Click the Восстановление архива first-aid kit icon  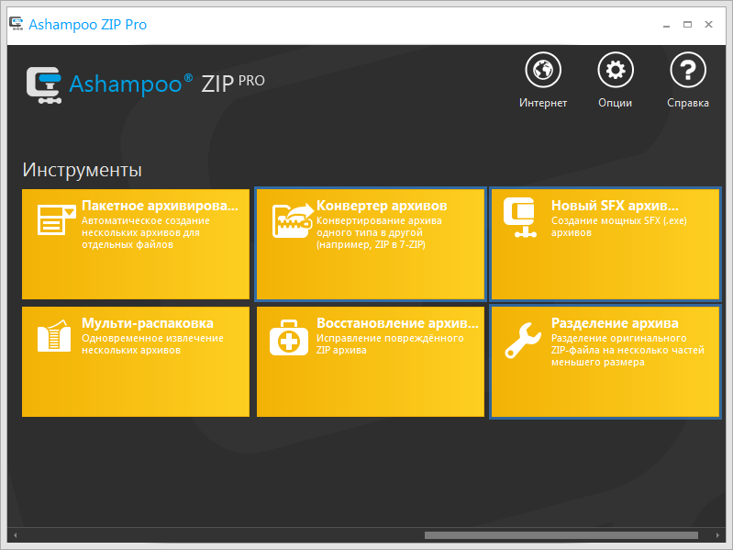288,337
